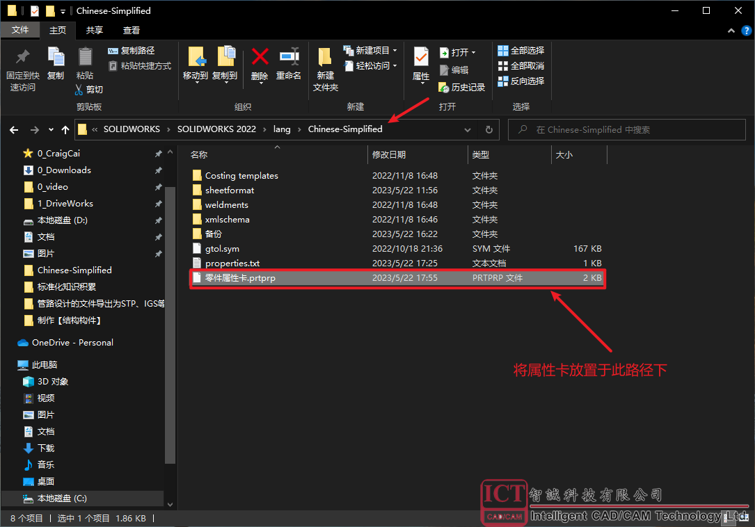Refresh the current folder view
Viewport: 755px width, 527px height.
488,129
